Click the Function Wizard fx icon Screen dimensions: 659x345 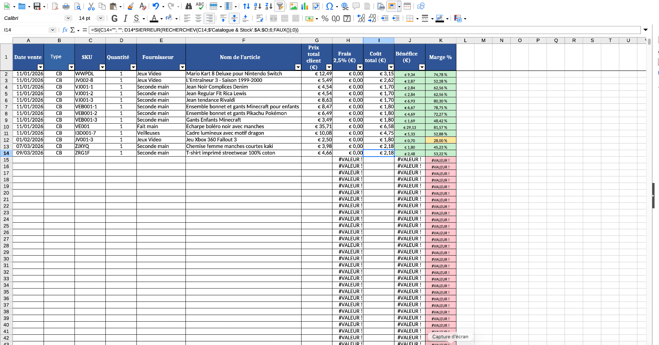(x=65, y=30)
